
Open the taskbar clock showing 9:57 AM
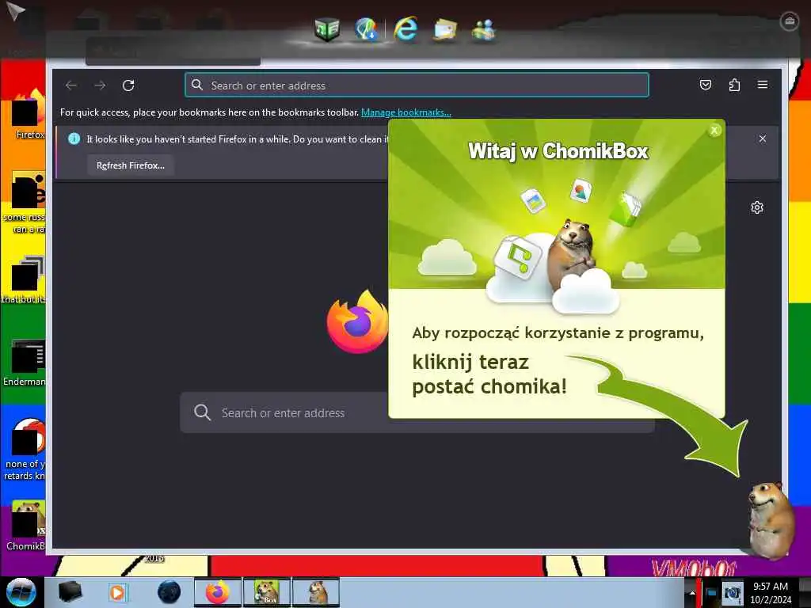(x=771, y=592)
